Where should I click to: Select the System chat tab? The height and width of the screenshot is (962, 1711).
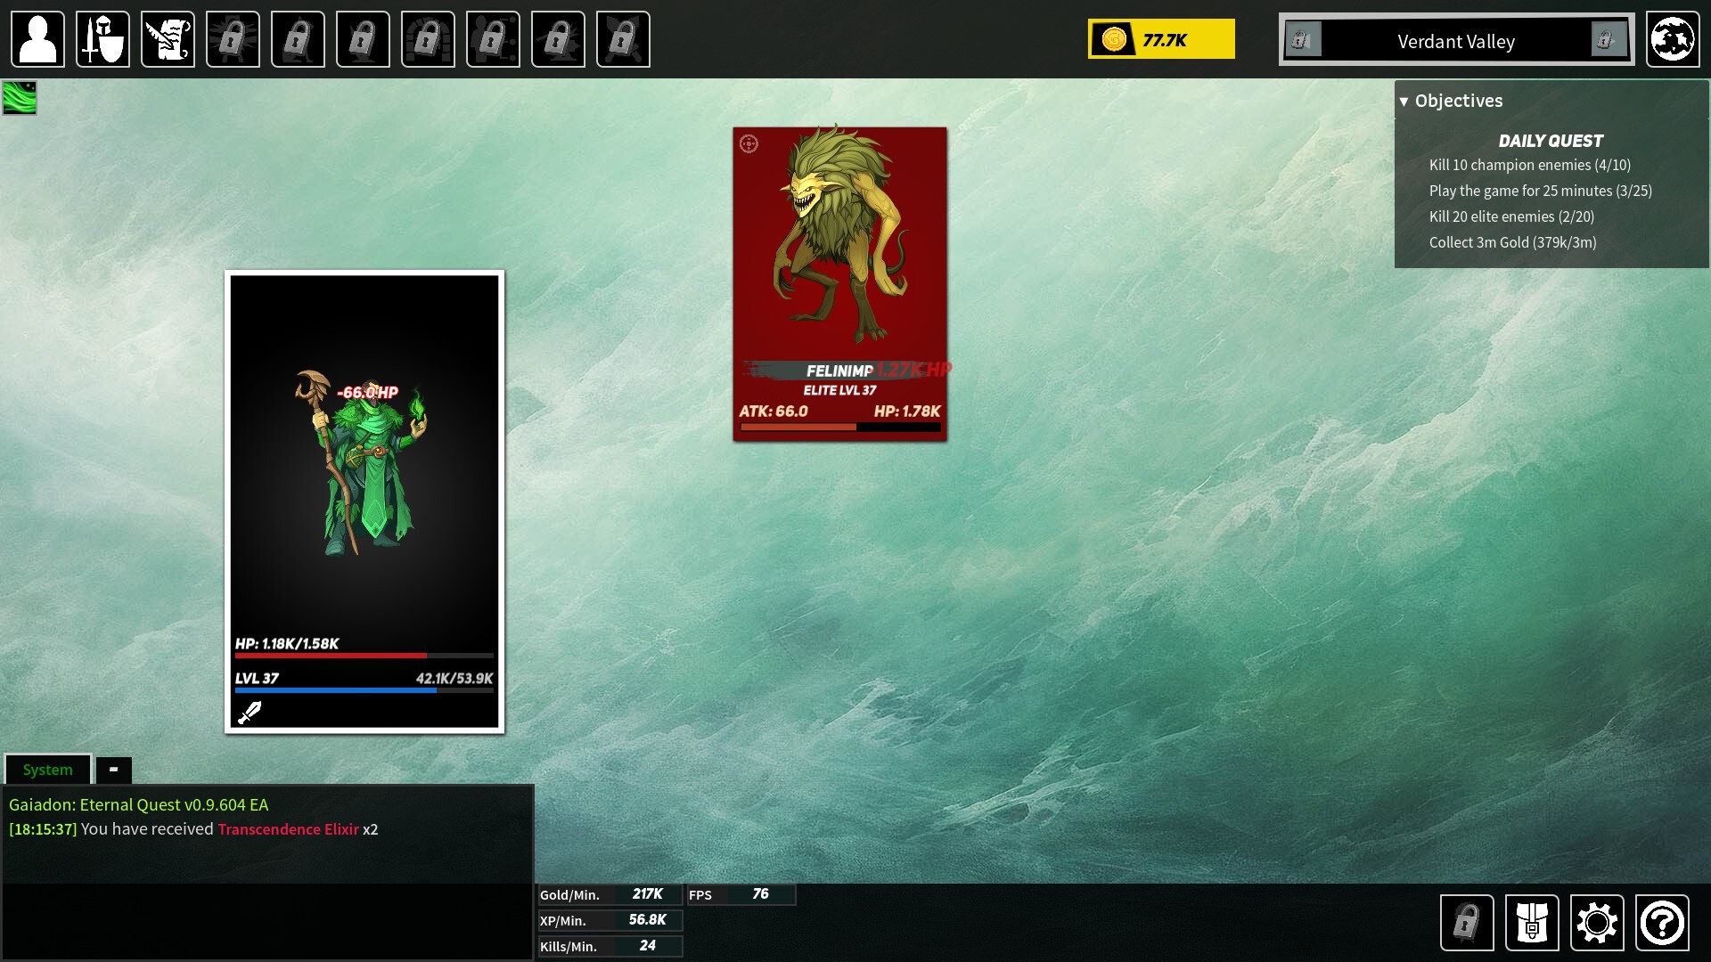(x=48, y=770)
